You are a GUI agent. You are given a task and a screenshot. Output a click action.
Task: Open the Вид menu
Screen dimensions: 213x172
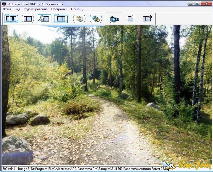click(17, 9)
